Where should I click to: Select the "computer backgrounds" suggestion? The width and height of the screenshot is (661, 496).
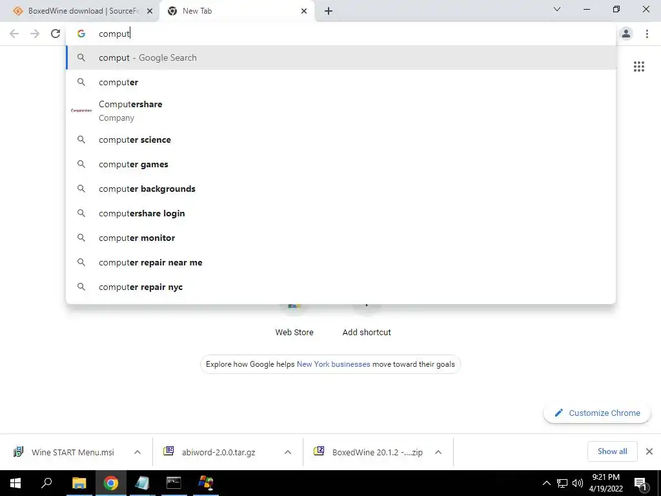341,189
